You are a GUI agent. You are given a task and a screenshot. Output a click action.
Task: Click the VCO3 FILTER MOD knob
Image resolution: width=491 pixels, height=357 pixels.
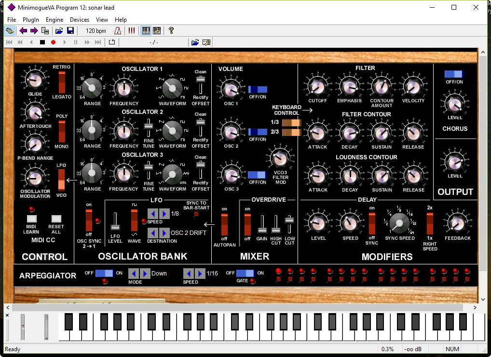[x=280, y=158]
